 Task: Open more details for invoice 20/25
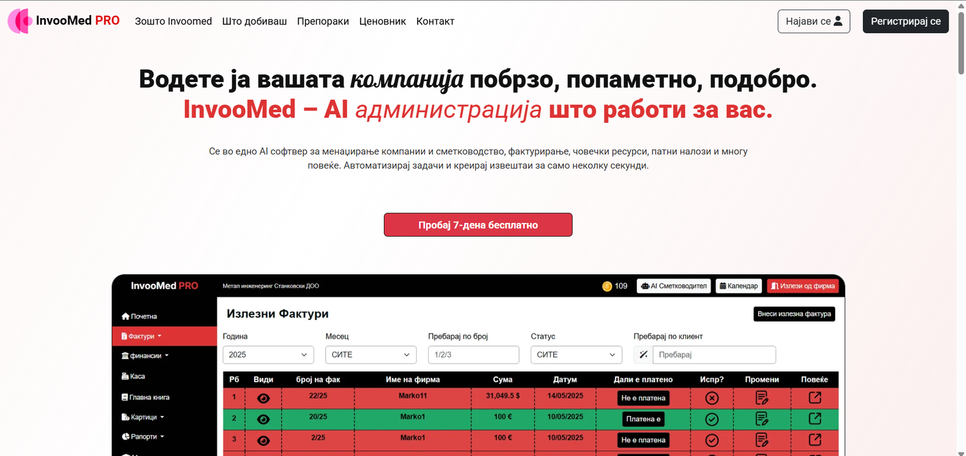click(814, 419)
